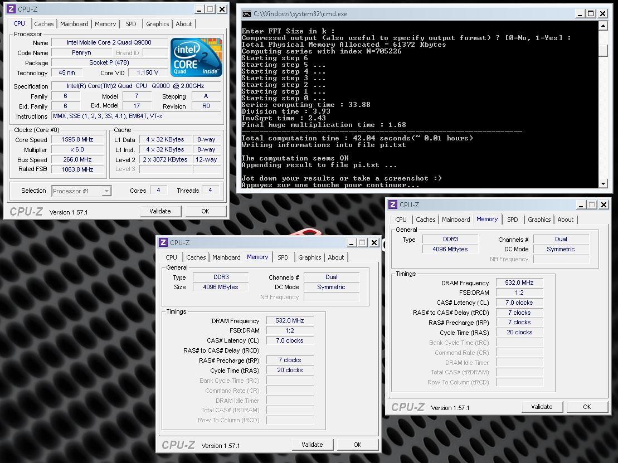Click Validate in center CPU-Z Memory window
The width and height of the screenshot is (618, 463).
[x=312, y=445]
